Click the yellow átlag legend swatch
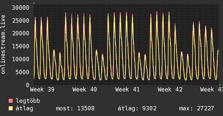This screenshot has width=223, height=116. pos(11,108)
